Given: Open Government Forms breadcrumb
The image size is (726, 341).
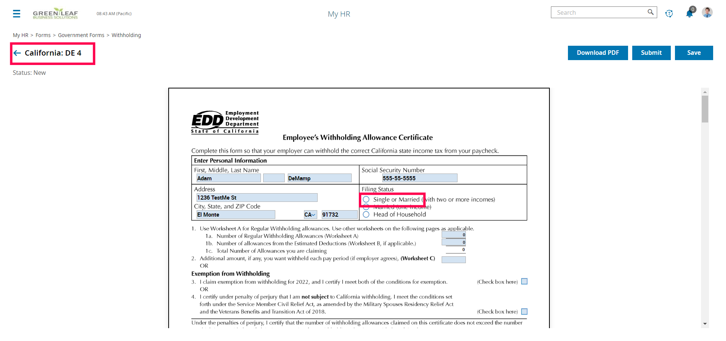Looking at the screenshot, I should click(81, 35).
